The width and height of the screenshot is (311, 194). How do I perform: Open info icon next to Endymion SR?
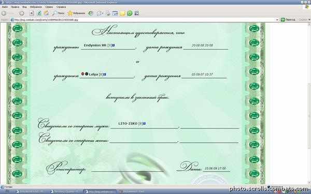(x=114, y=46)
